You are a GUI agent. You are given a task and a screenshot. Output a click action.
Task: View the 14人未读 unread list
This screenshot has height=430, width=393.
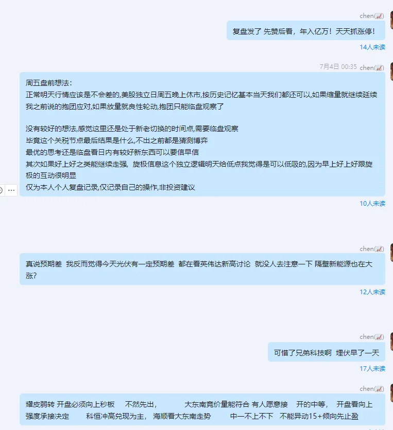372,47
